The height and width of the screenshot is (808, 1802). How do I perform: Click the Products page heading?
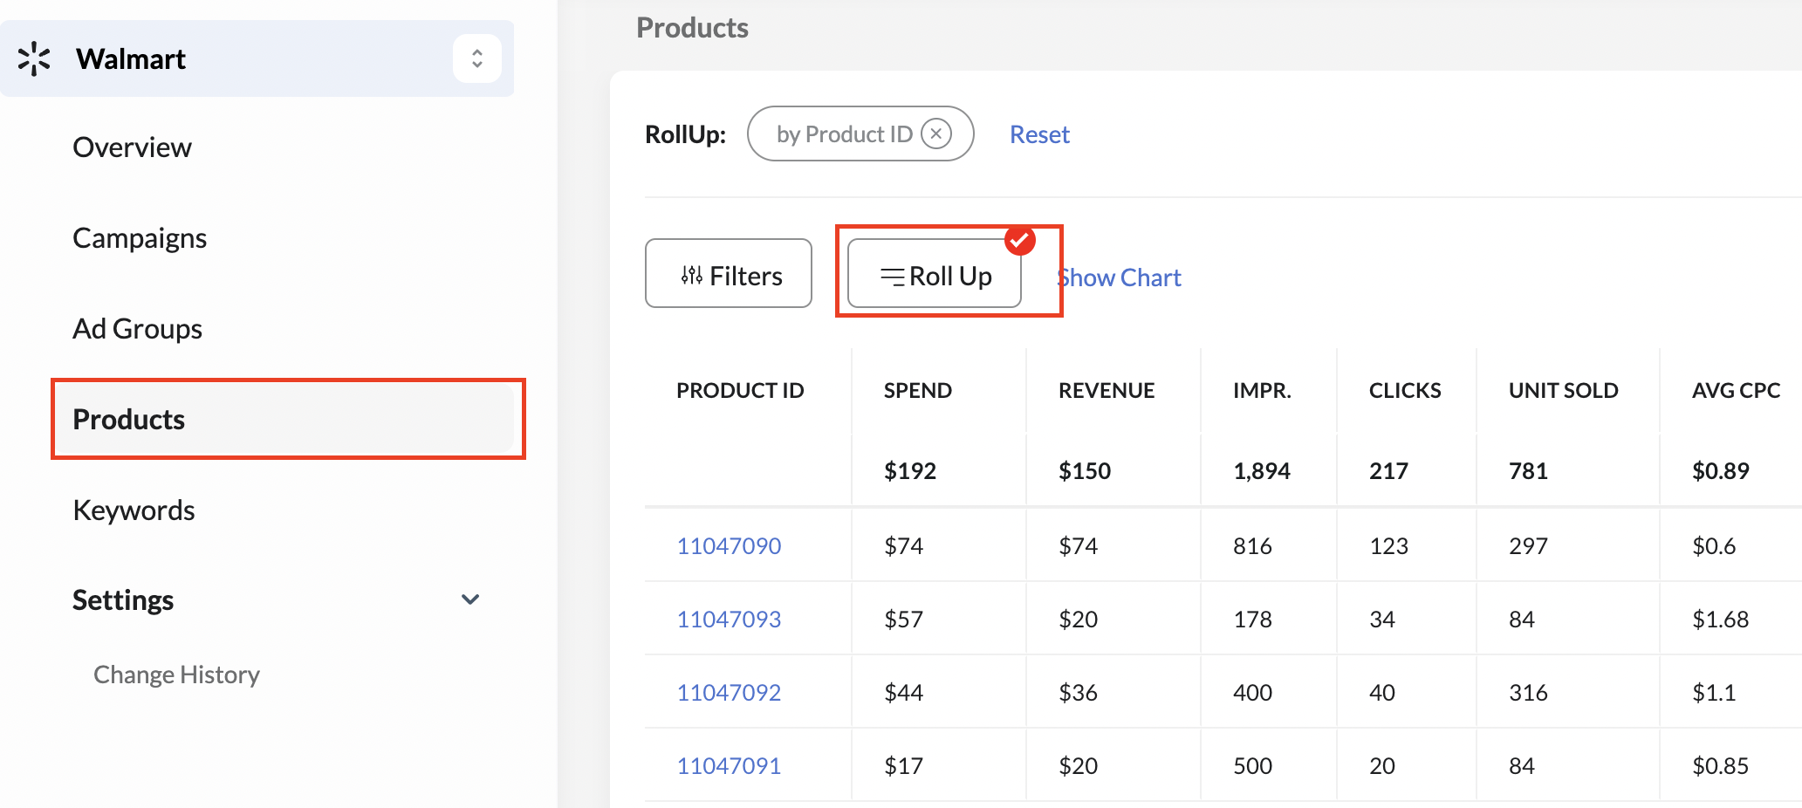(693, 28)
